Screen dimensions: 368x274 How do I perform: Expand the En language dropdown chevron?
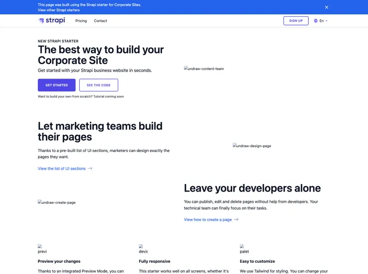[x=326, y=21]
